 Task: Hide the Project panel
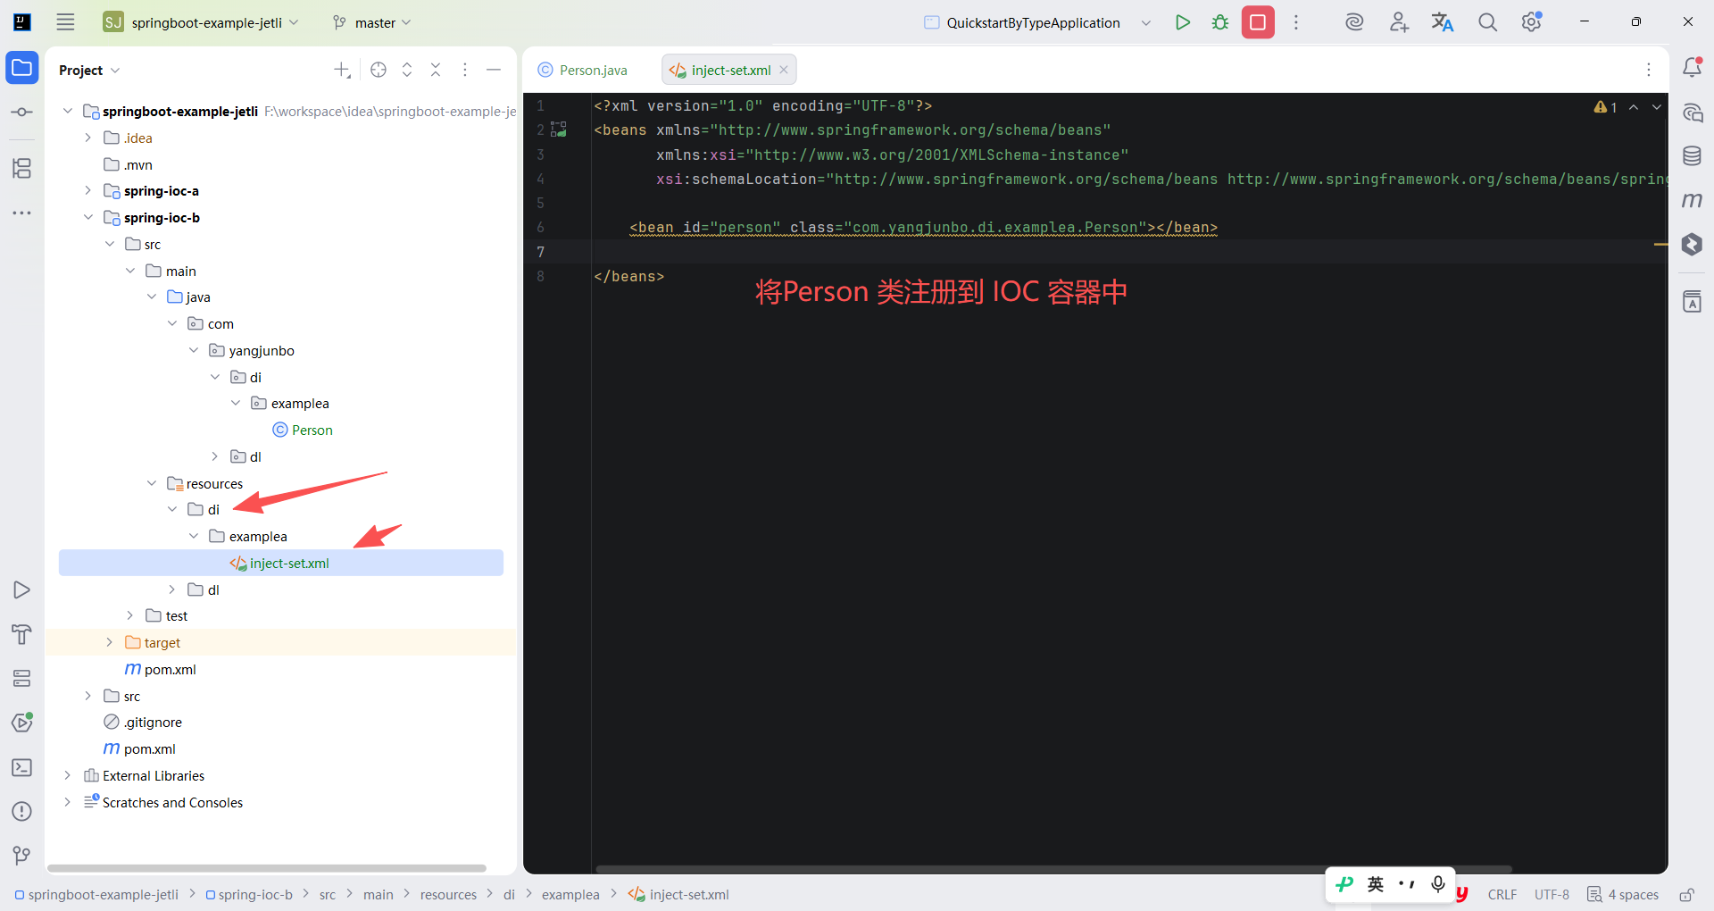[x=494, y=70]
